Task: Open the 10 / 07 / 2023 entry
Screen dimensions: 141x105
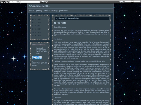Action: coord(36,19)
